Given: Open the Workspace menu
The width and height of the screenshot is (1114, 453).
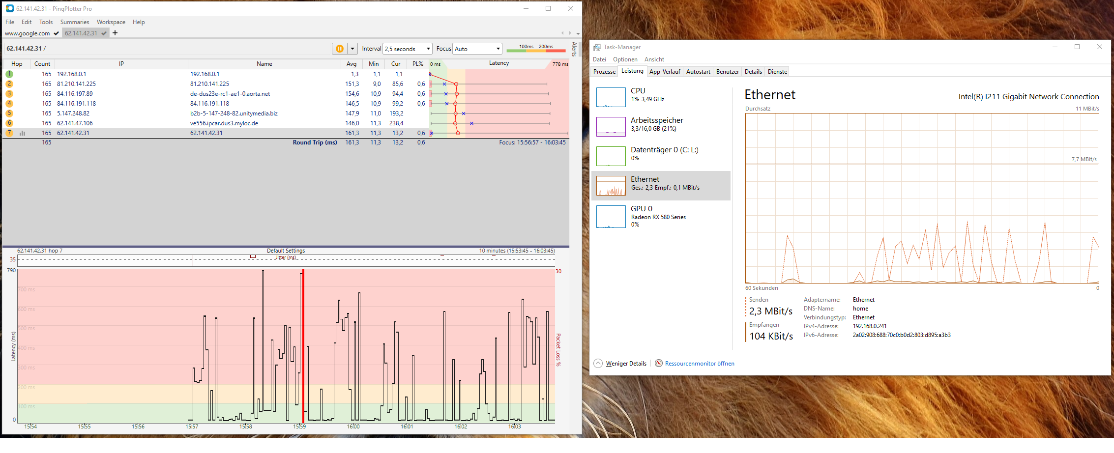Looking at the screenshot, I should (111, 22).
